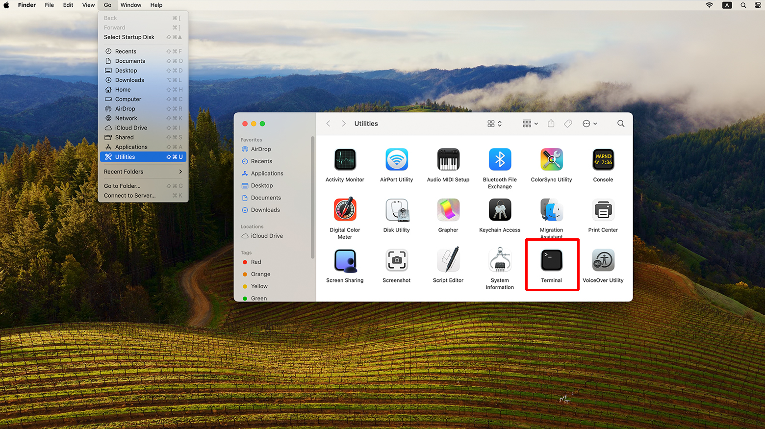Open the Script Editor app
This screenshot has width=765, height=429.
(448, 260)
